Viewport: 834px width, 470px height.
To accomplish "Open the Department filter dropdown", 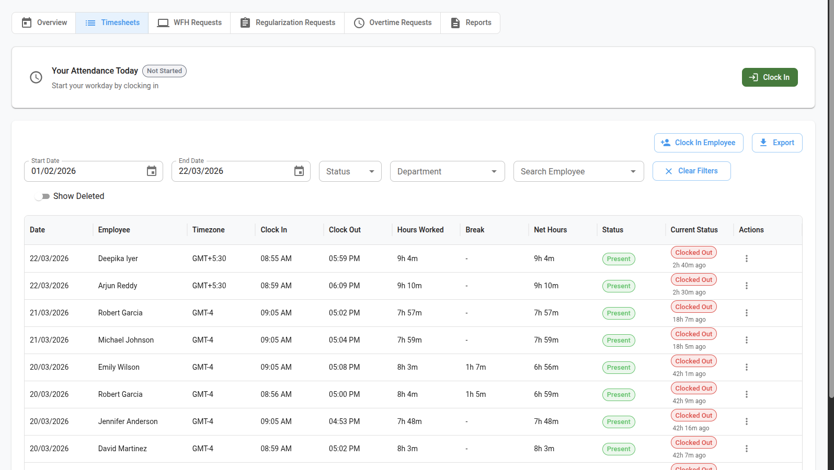I will pos(447,171).
